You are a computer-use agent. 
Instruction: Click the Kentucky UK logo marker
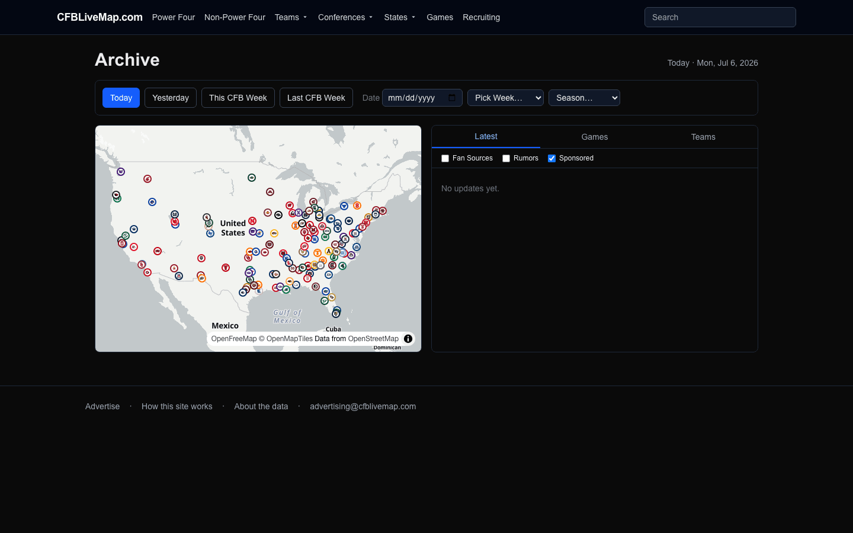tap(315, 239)
